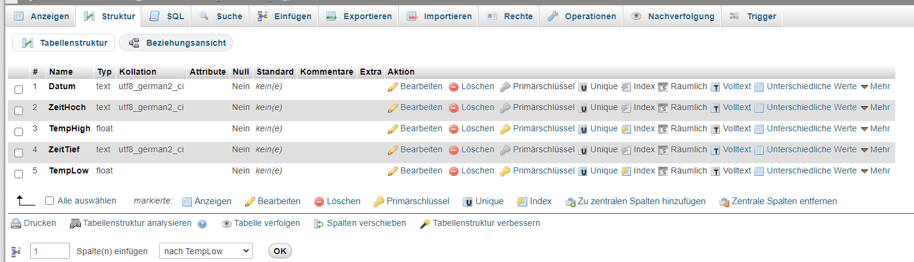This screenshot has height=262, width=914.
Task: Open the Exportieren tab
Action: click(x=359, y=16)
